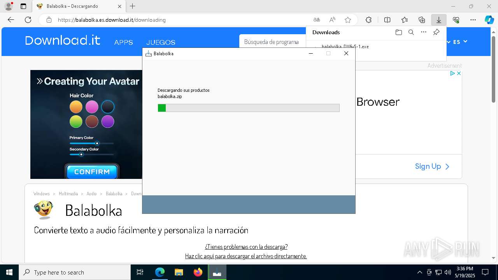Select pink hair color swatch in ad
Image resolution: width=498 pixels, height=280 pixels.
click(x=92, y=107)
